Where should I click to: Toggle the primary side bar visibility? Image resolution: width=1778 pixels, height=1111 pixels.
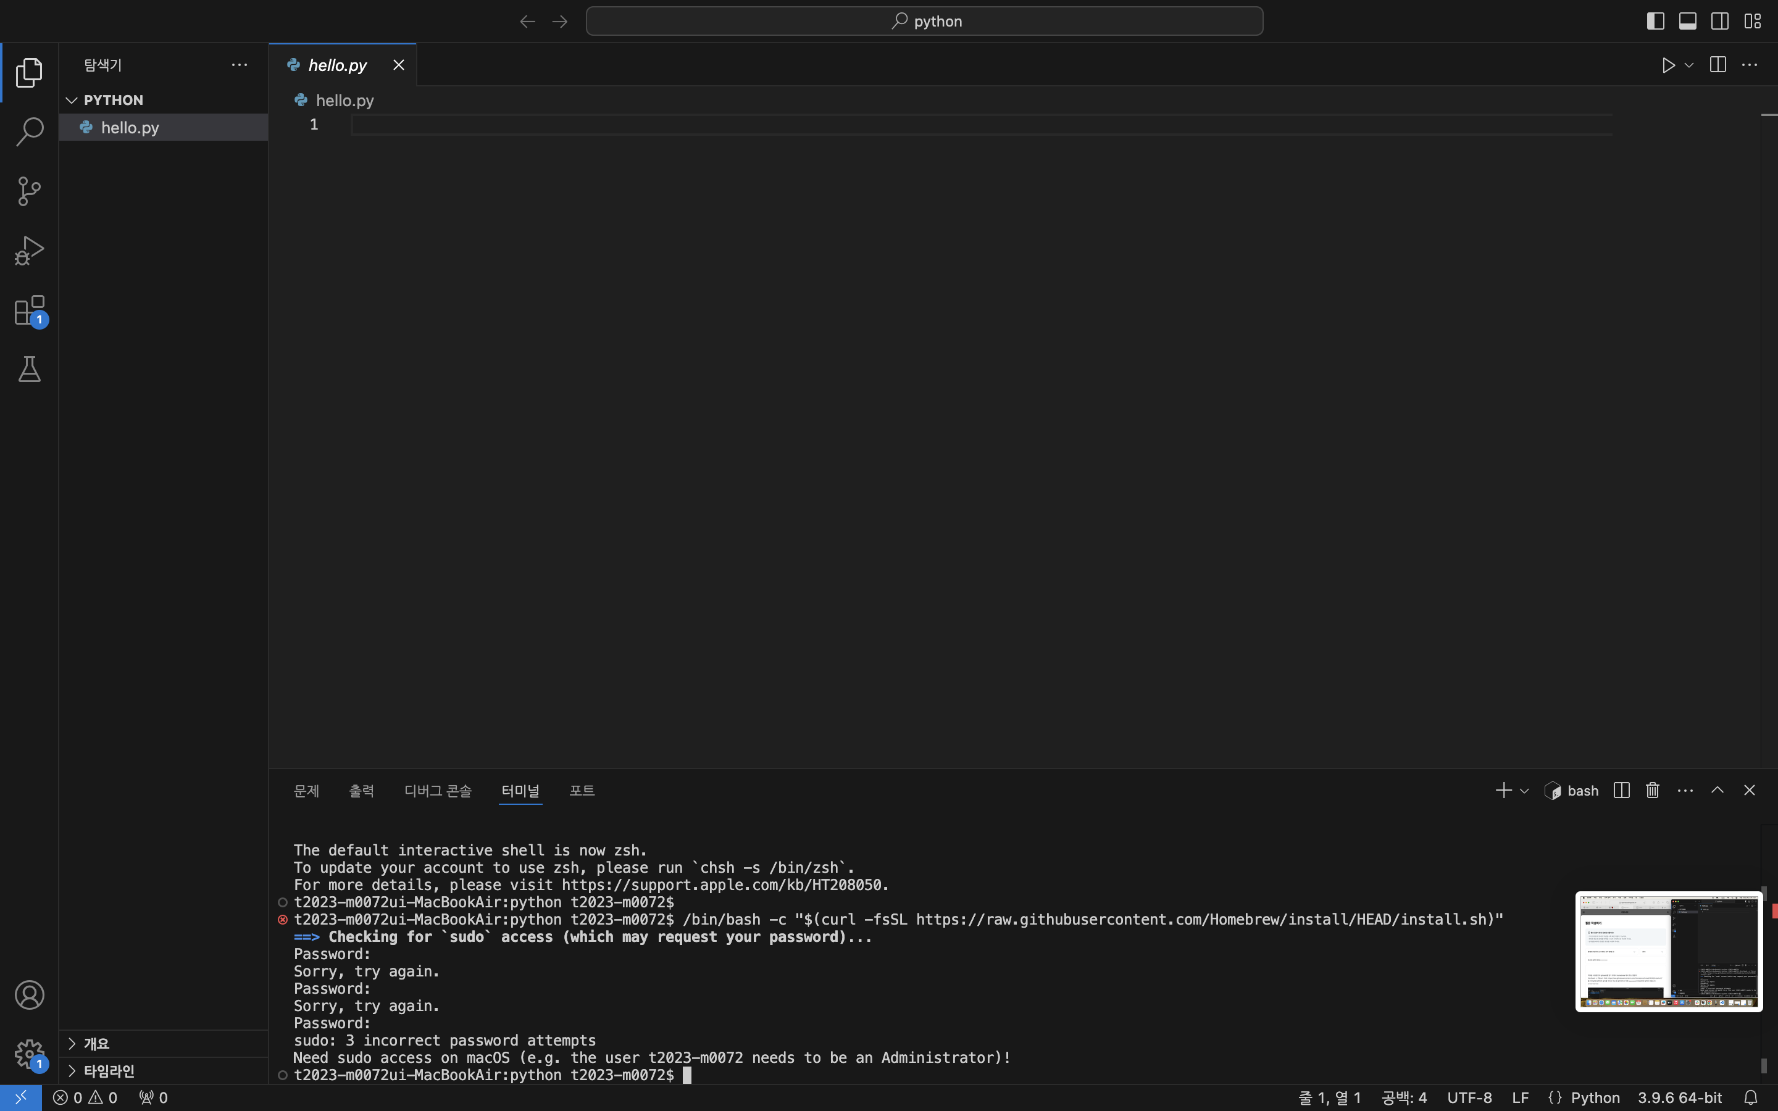point(1655,22)
